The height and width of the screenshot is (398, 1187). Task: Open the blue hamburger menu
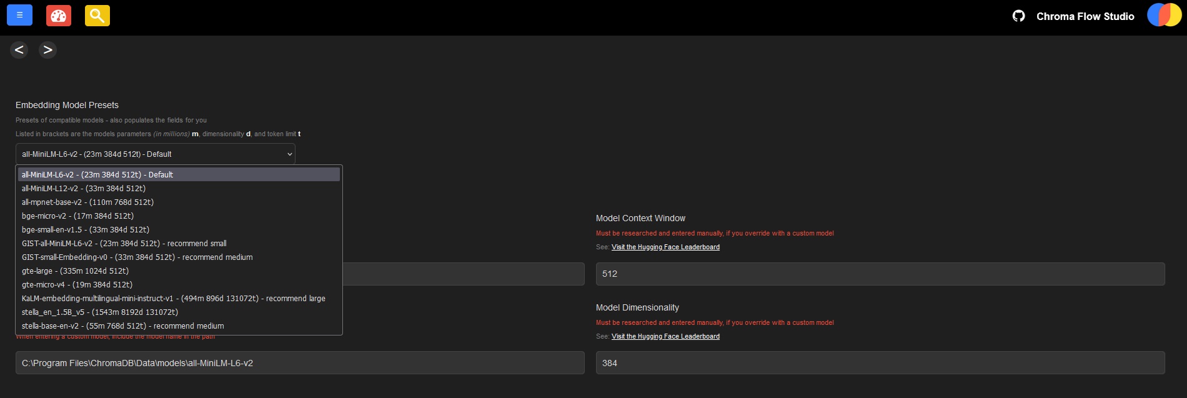coord(19,15)
